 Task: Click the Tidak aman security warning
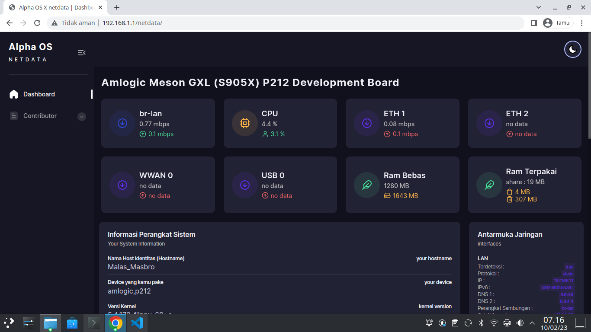[x=73, y=23]
